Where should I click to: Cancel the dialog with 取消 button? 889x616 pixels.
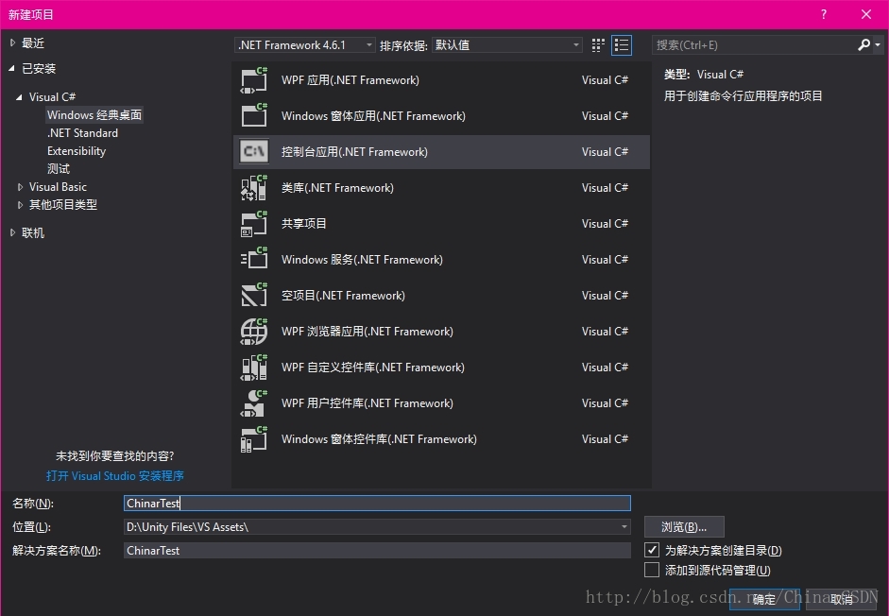pos(841,599)
